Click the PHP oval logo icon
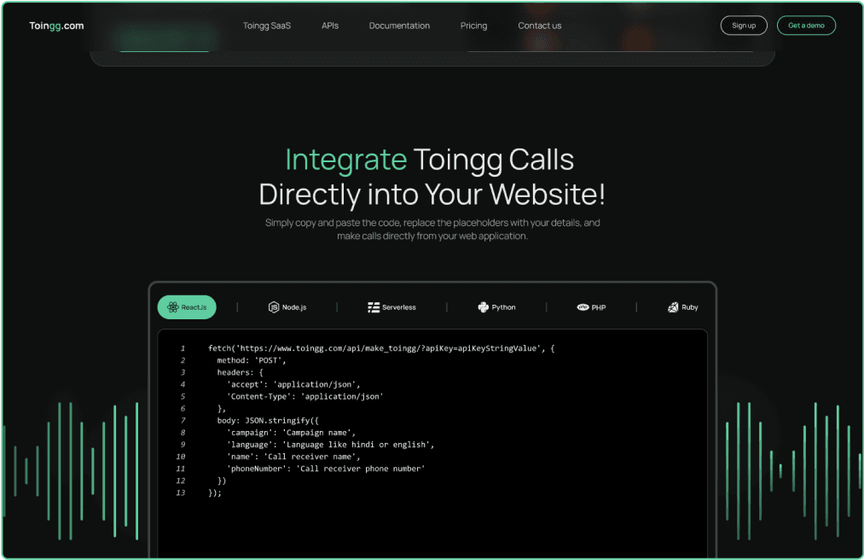This screenshot has width=864, height=560. 583,307
